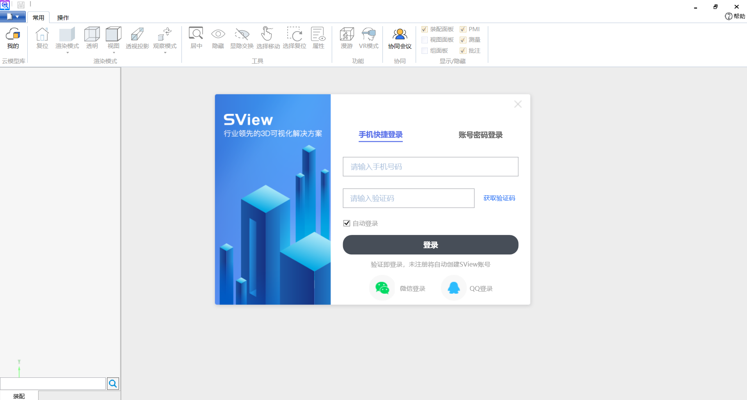
Task: Click the assembly panel search box
Action: click(x=53, y=384)
